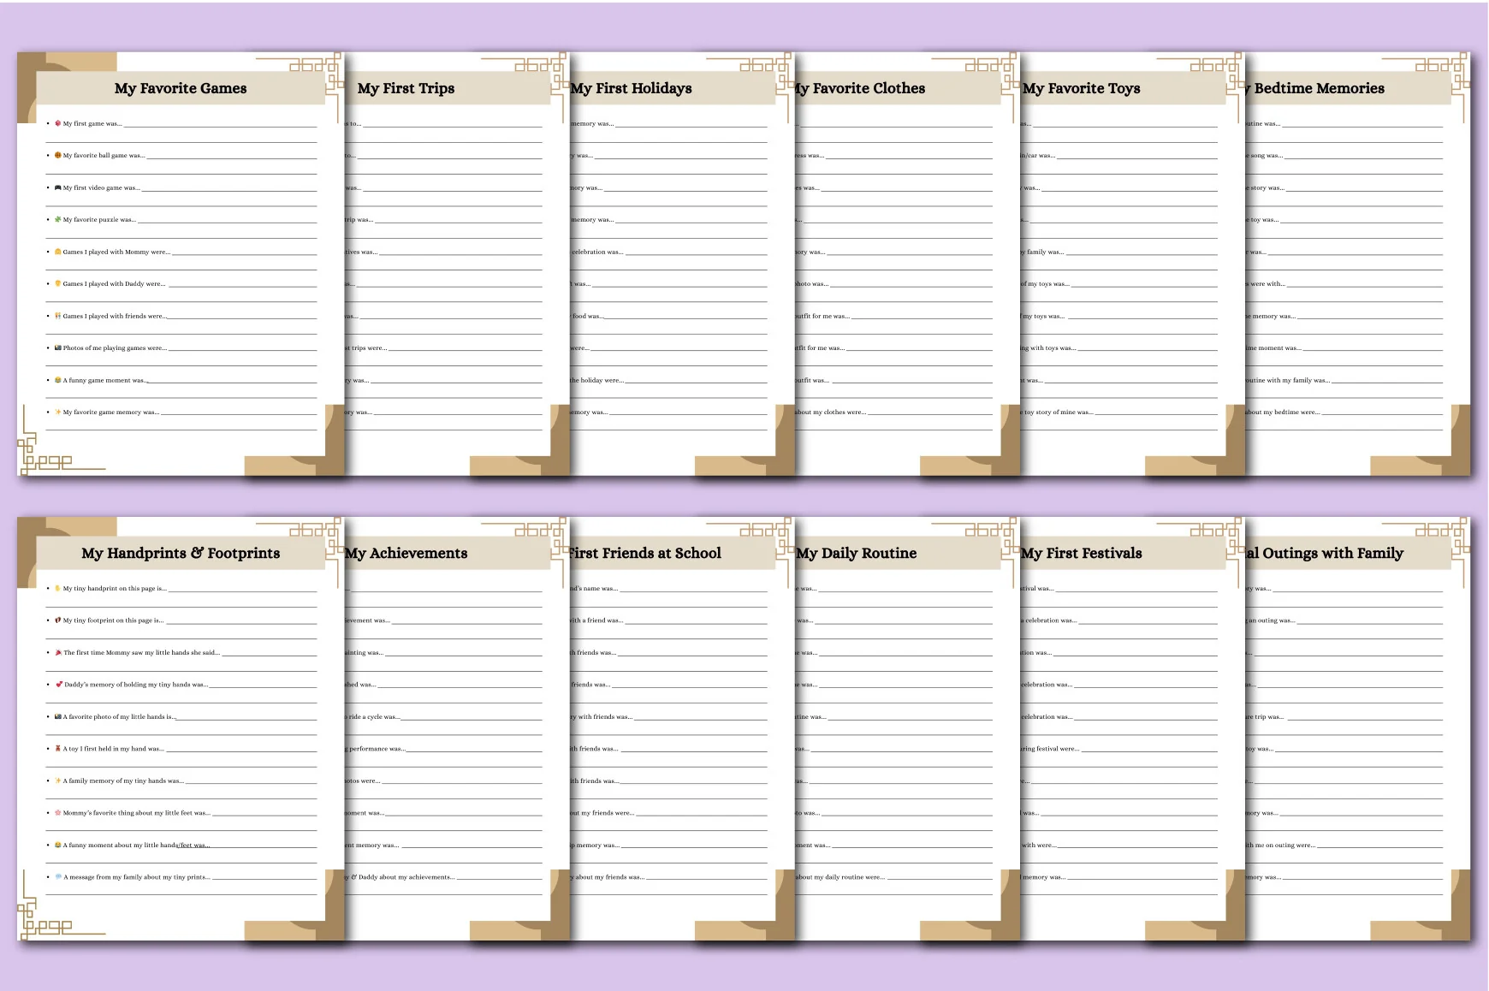Click the basketball emoji beside ball game prompt

coord(58,156)
